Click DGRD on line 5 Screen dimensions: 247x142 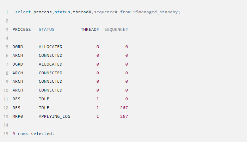pyautogui.click(x=18, y=47)
